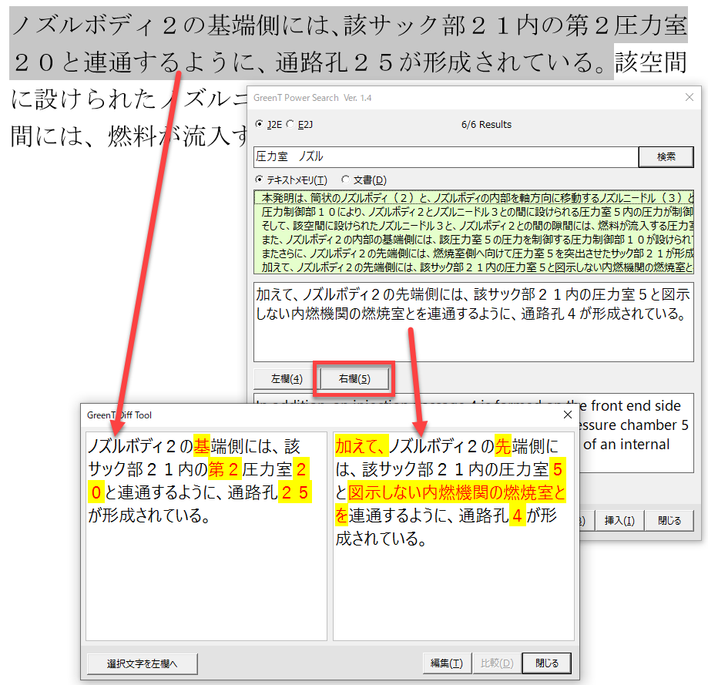
Task: Click 閉じる in the Power Search window
Action: [x=669, y=520]
